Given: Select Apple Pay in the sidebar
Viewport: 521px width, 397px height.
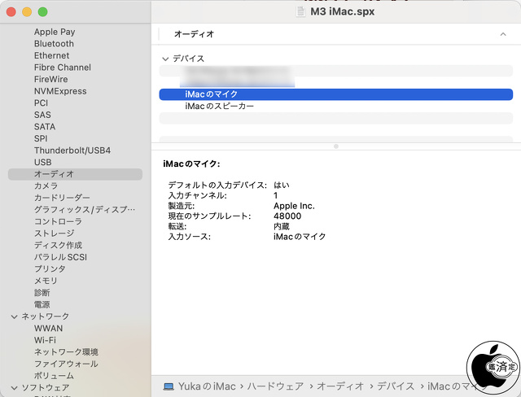Looking at the screenshot, I should pyautogui.click(x=55, y=32).
